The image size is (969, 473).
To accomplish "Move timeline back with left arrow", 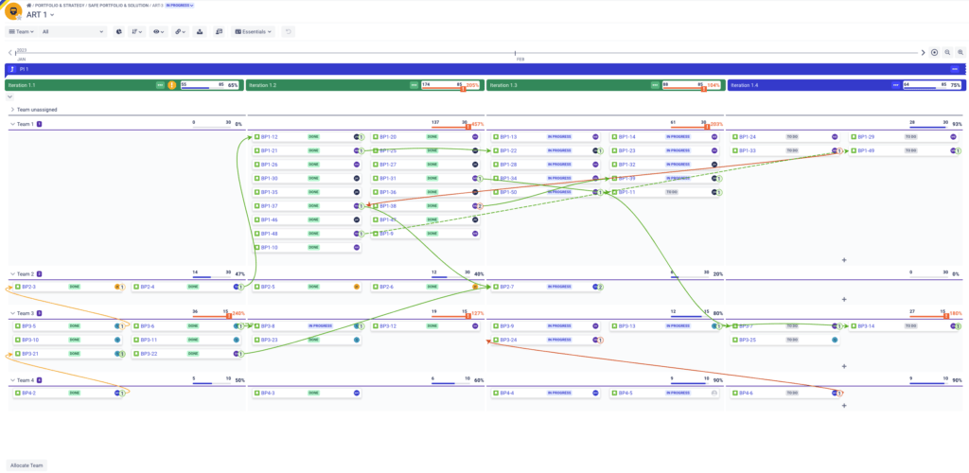I will [x=9, y=52].
